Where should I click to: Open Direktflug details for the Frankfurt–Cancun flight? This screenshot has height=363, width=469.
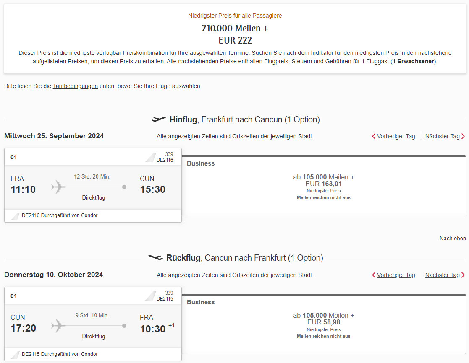[93, 197]
